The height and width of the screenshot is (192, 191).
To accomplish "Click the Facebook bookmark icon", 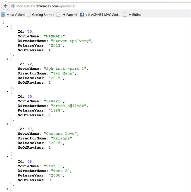I will [82, 15].
